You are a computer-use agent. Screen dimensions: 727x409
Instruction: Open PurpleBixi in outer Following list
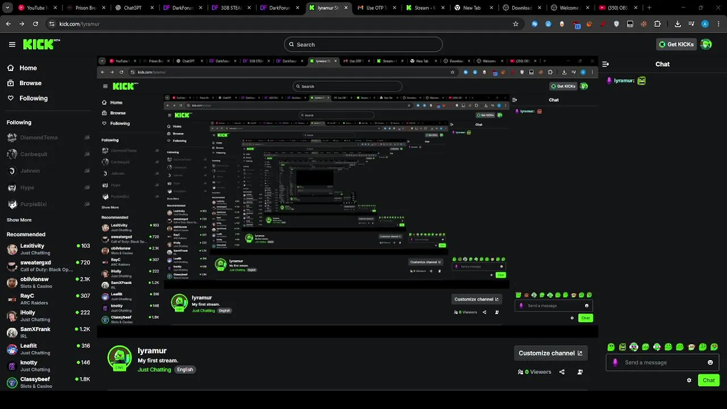tap(48, 204)
